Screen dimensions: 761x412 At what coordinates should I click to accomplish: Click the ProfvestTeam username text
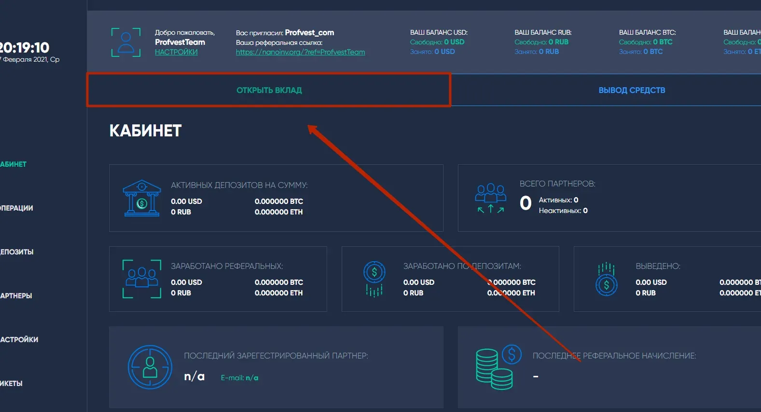click(180, 42)
